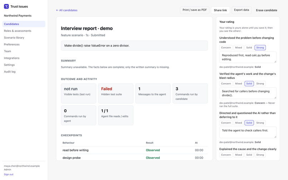Open the Team page
The width and height of the screenshot is (288, 180).
(x=24, y=51)
